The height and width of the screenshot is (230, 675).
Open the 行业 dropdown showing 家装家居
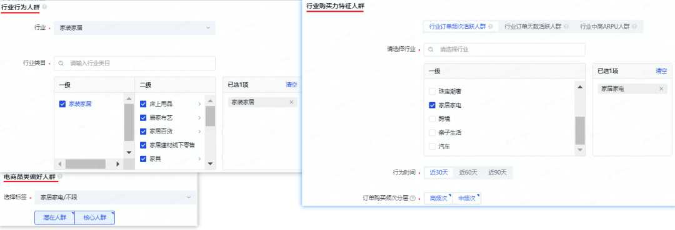(x=134, y=28)
